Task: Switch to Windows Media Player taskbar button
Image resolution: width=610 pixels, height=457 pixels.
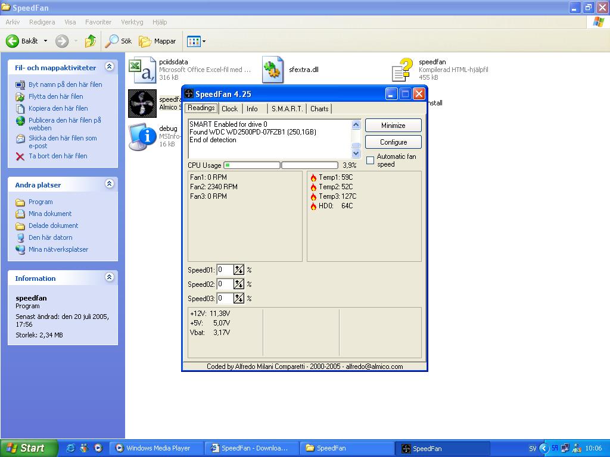Action: point(157,449)
